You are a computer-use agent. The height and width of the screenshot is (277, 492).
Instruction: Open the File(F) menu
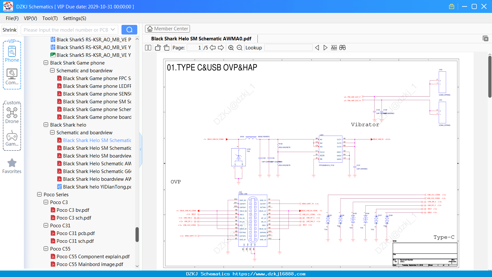pyautogui.click(x=12, y=18)
